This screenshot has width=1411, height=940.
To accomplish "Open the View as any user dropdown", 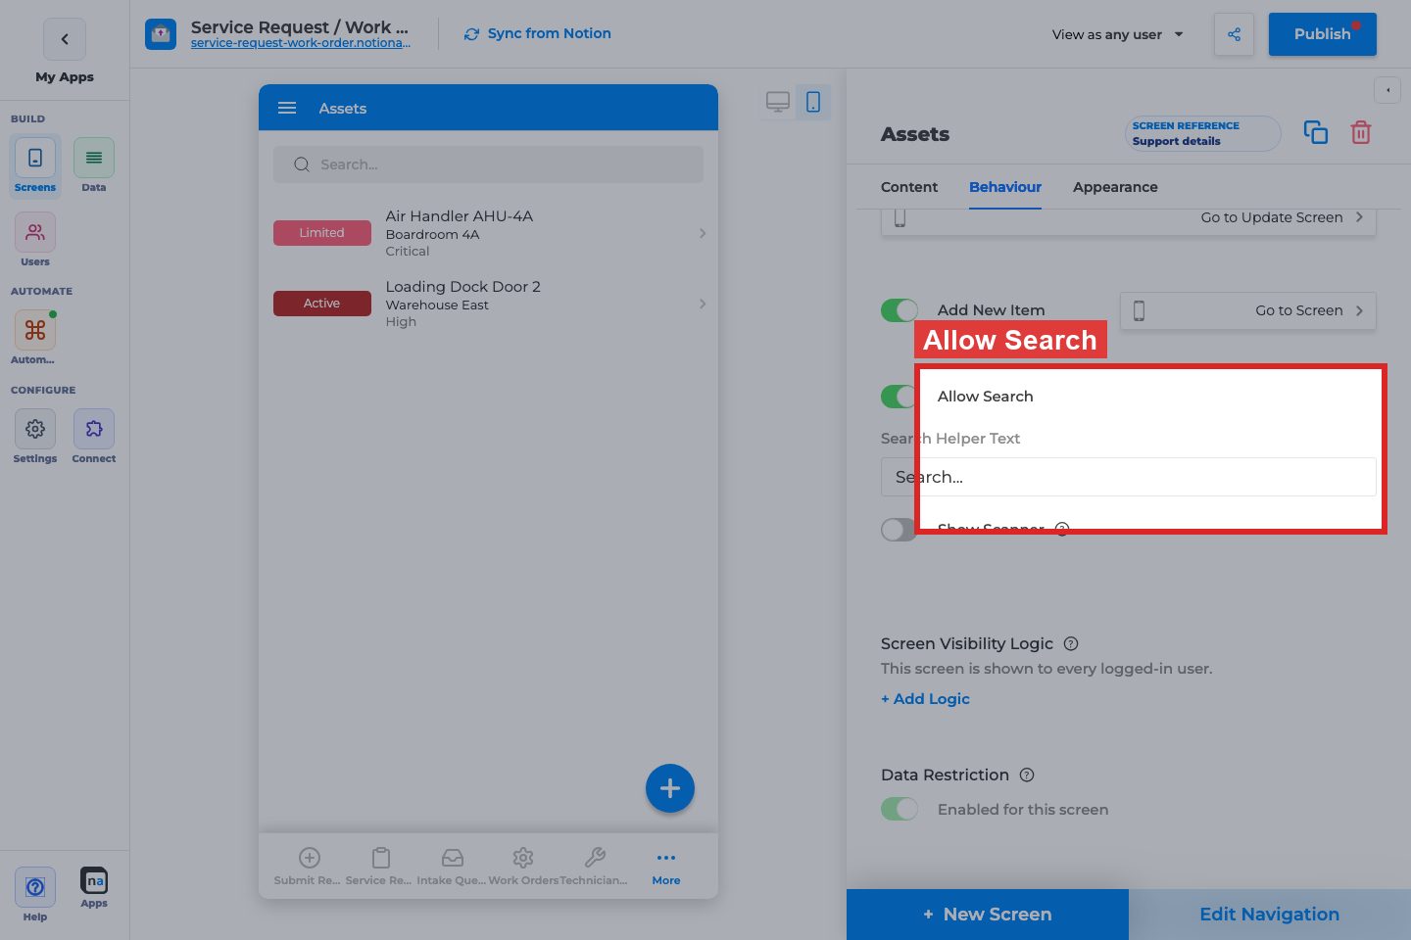I will click(x=1118, y=34).
